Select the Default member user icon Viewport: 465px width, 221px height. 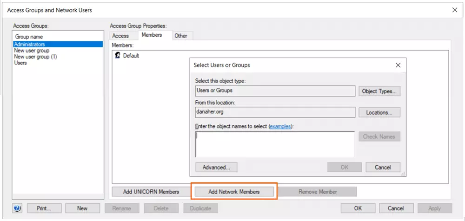[118, 56]
